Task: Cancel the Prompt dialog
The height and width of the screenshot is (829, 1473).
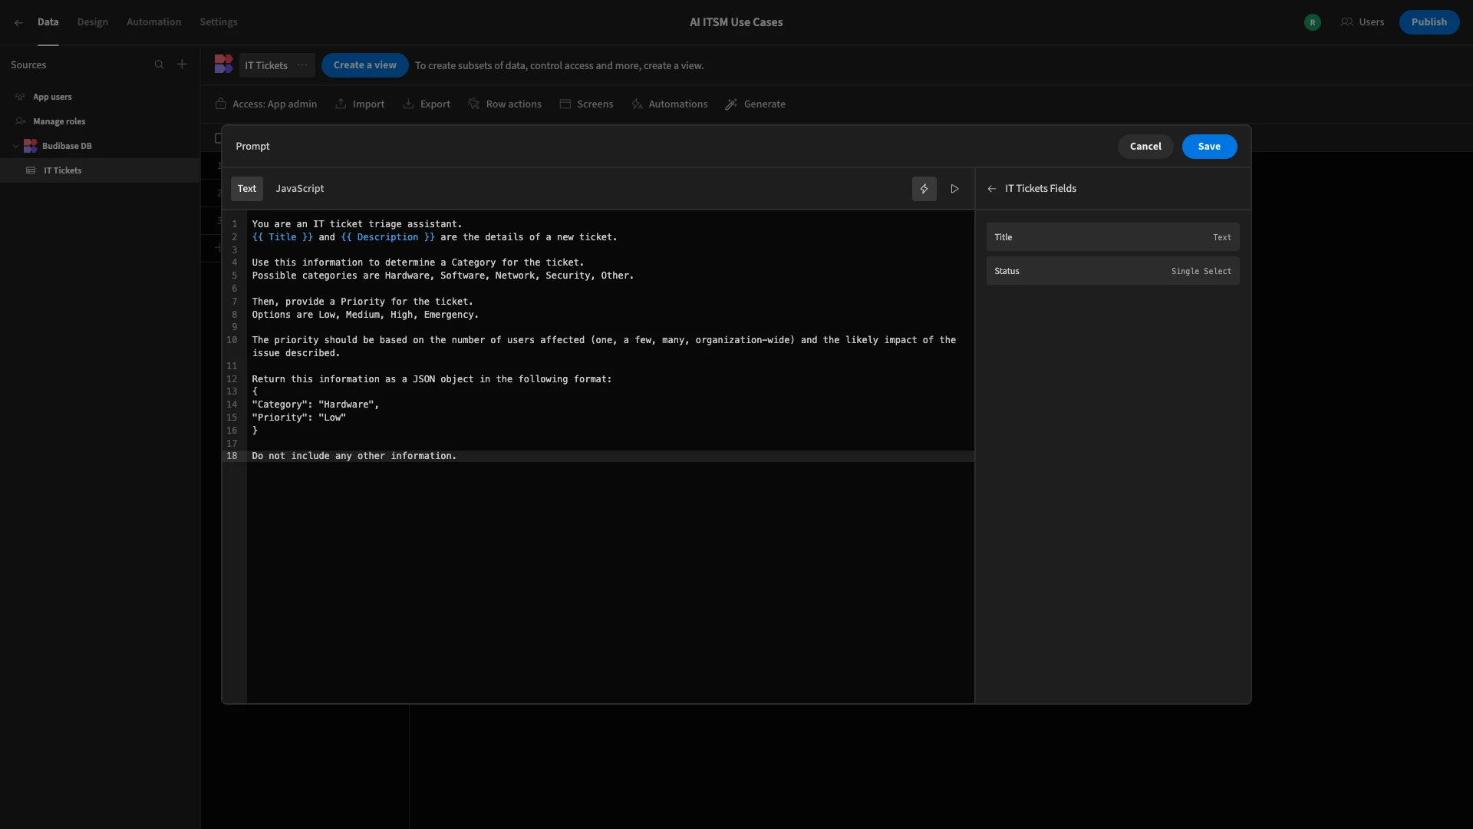Action: 1145,147
